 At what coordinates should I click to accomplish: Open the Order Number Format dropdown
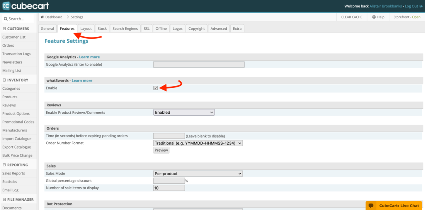[x=198, y=143]
